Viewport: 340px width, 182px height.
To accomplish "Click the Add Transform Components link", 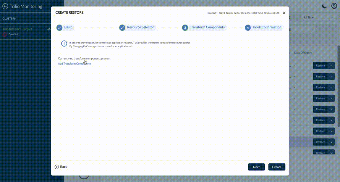I will (75, 64).
